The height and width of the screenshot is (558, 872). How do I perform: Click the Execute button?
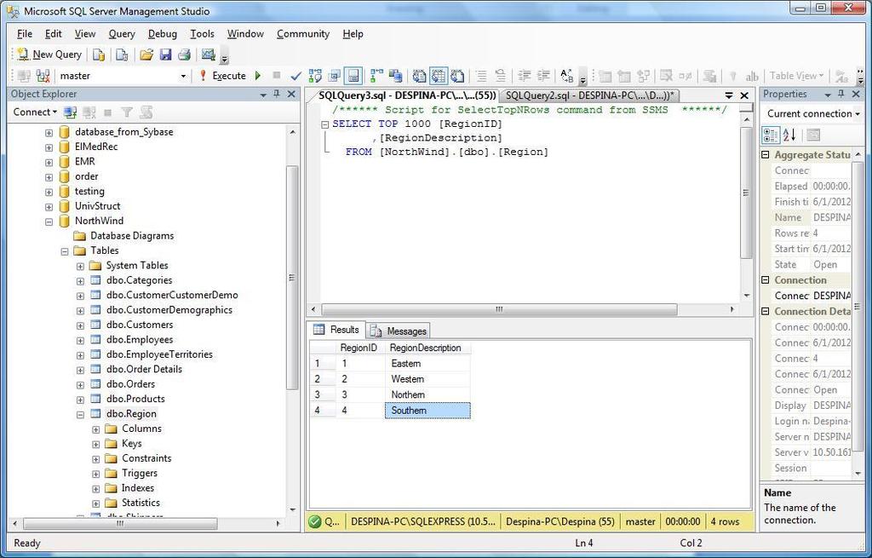coord(222,76)
